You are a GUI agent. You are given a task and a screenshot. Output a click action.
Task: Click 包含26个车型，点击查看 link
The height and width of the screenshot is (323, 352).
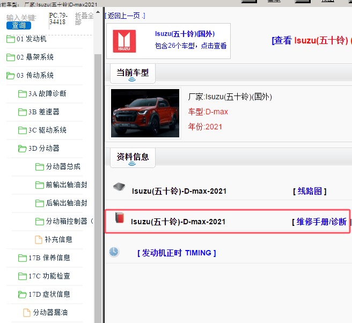coord(190,46)
